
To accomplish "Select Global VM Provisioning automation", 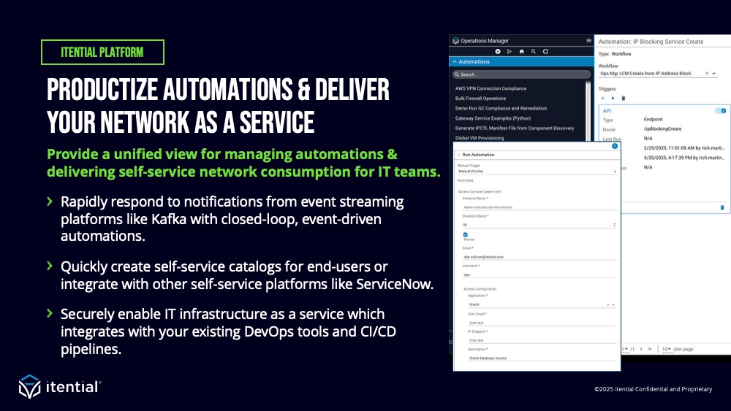I will 480,138.
